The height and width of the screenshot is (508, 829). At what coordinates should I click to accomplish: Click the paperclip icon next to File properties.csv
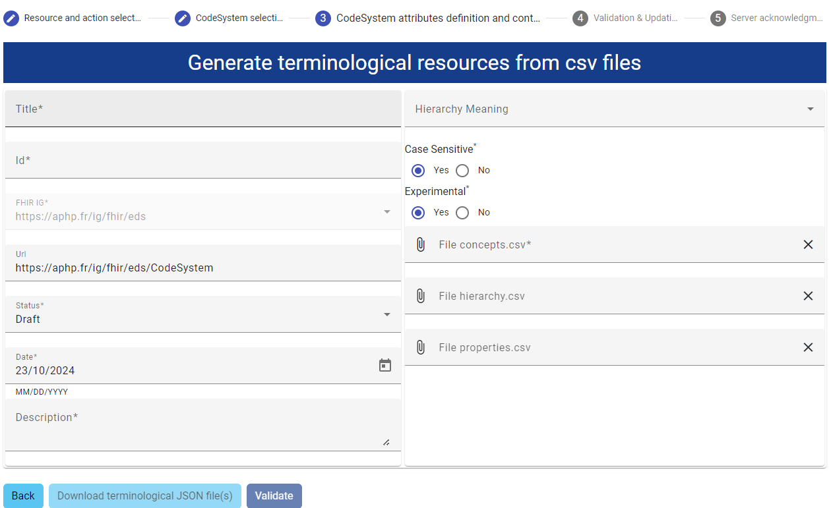[x=421, y=347]
